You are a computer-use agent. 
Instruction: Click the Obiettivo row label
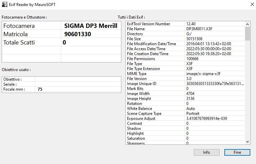[x=12, y=79]
